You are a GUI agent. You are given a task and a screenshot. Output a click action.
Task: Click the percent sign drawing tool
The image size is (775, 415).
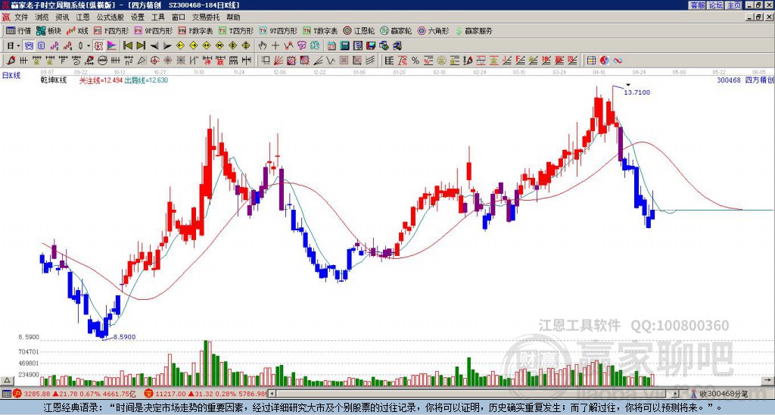pyautogui.click(x=416, y=61)
